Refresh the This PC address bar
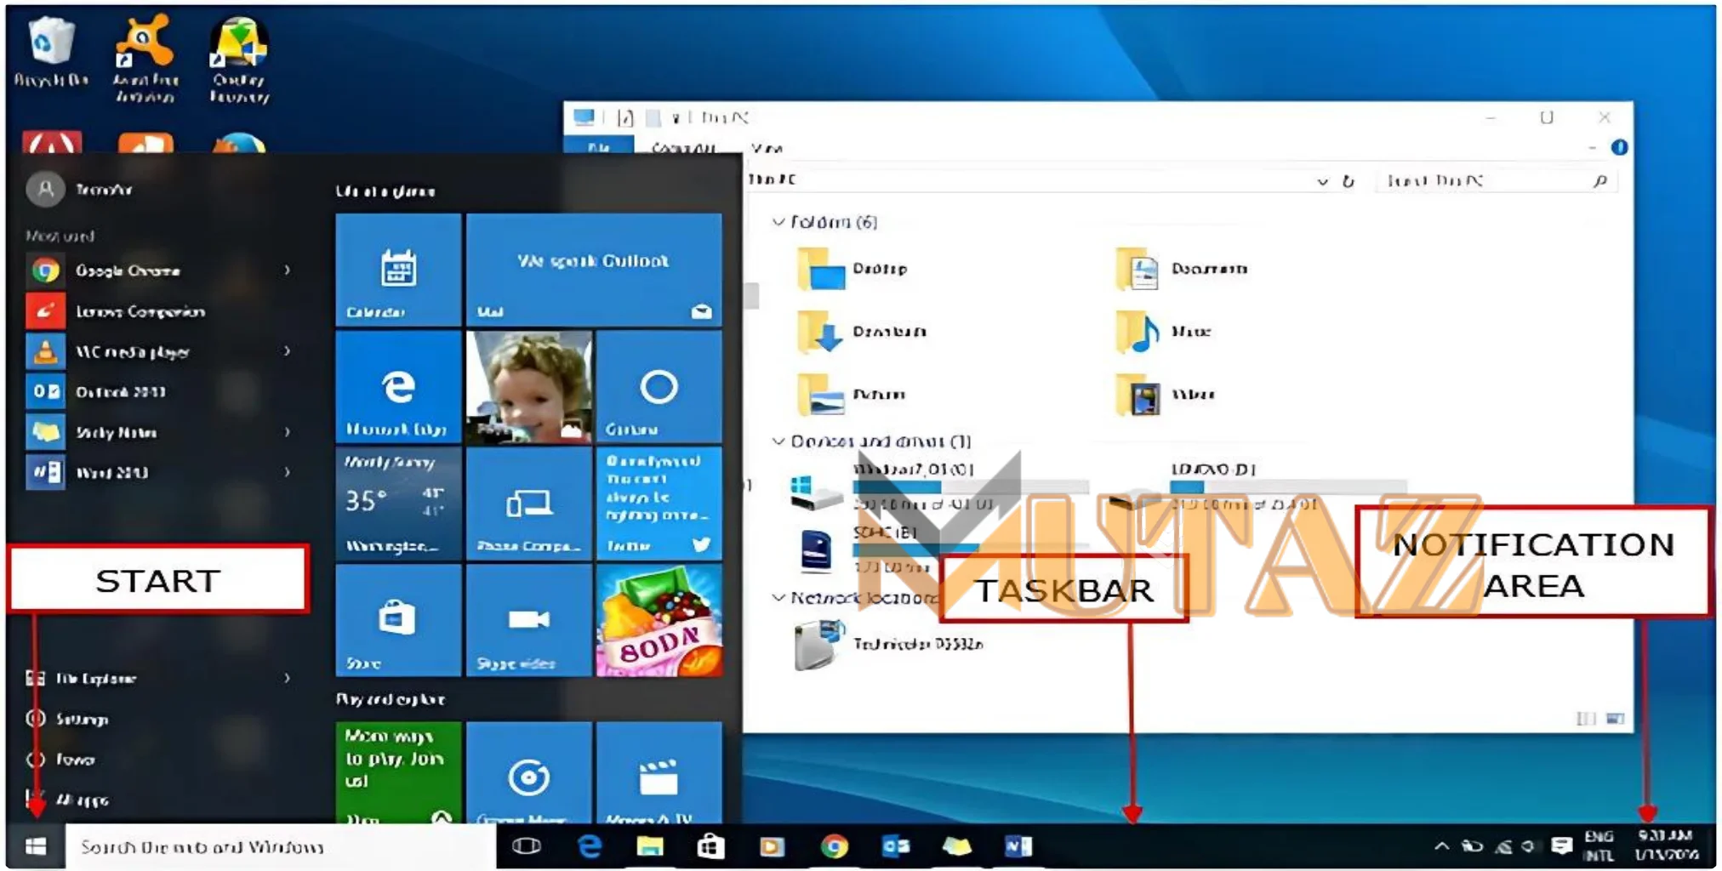The image size is (1722, 871). click(x=1349, y=181)
